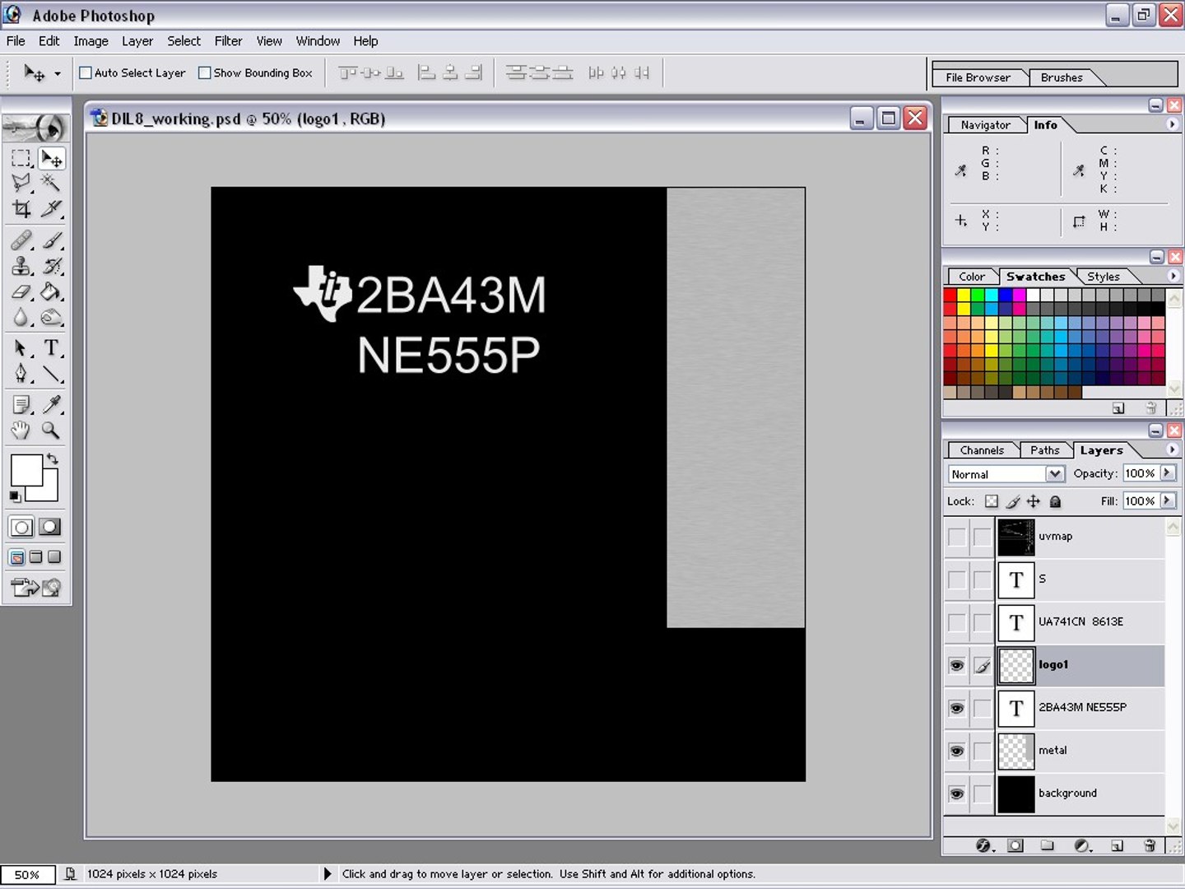Viewport: 1185px width, 889px height.
Task: Select the UA741CN 8613E text layer
Action: 1080,622
